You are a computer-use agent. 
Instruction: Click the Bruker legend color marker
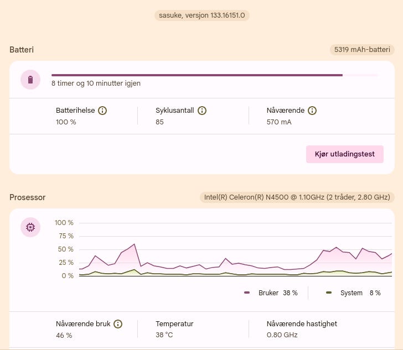click(x=247, y=292)
